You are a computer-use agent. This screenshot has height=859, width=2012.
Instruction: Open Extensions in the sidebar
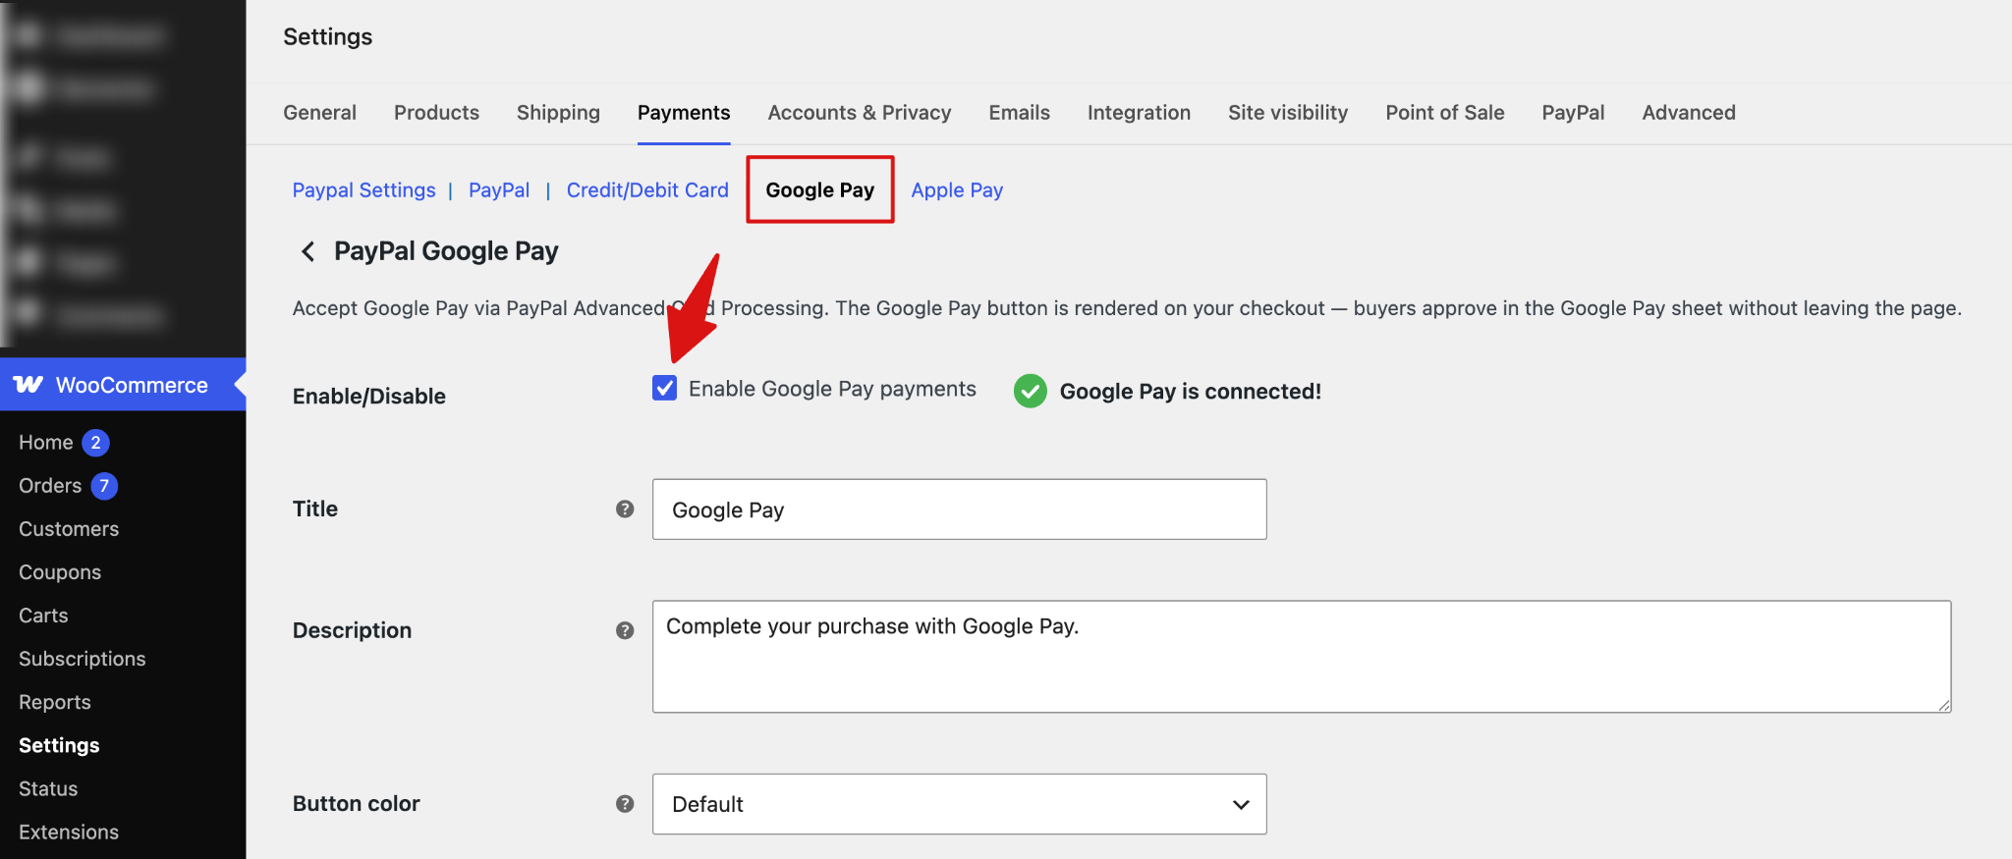(x=69, y=832)
